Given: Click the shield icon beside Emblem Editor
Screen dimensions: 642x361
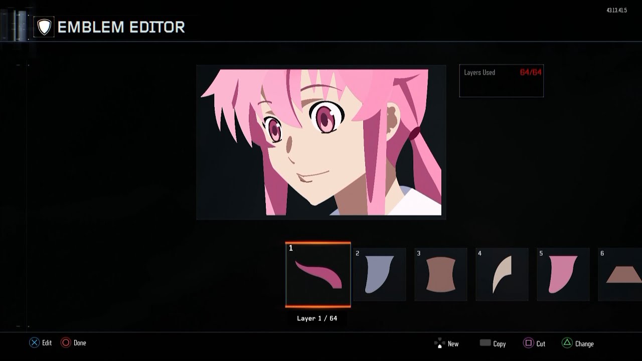Looking at the screenshot, I should 45,27.
